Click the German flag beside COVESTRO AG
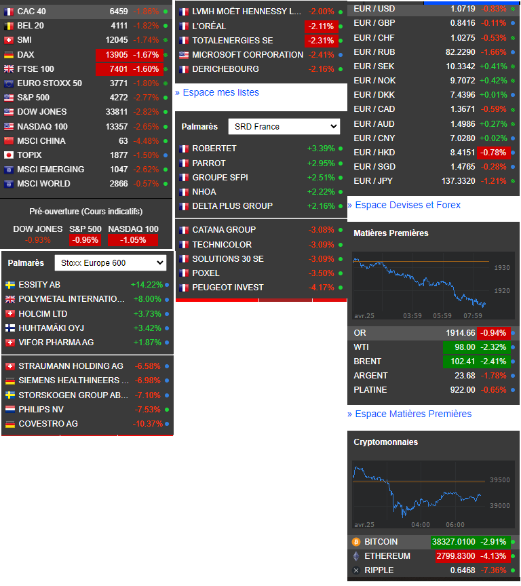The width and height of the screenshot is (521, 586). [10, 424]
